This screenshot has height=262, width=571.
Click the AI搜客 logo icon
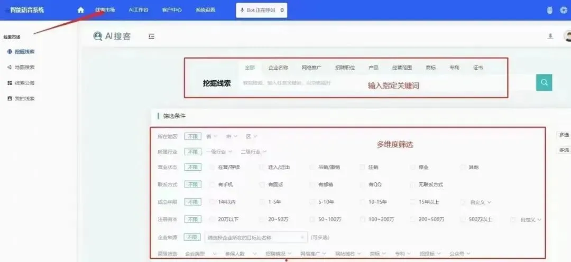click(98, 36)
